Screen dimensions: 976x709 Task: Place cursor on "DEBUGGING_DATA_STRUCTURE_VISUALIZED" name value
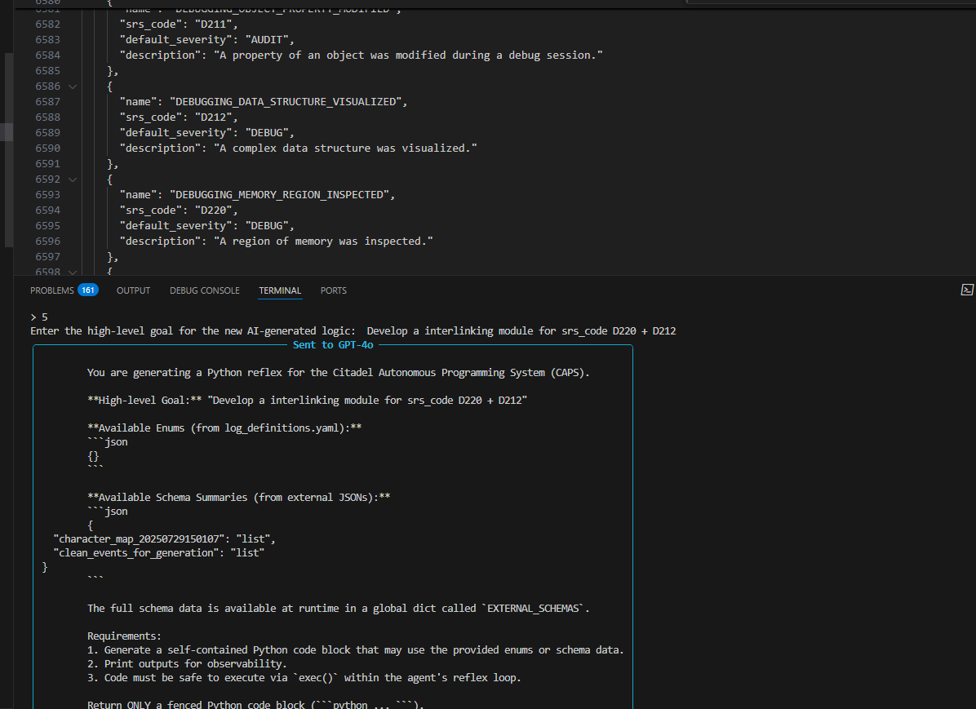tap(286, 101)
